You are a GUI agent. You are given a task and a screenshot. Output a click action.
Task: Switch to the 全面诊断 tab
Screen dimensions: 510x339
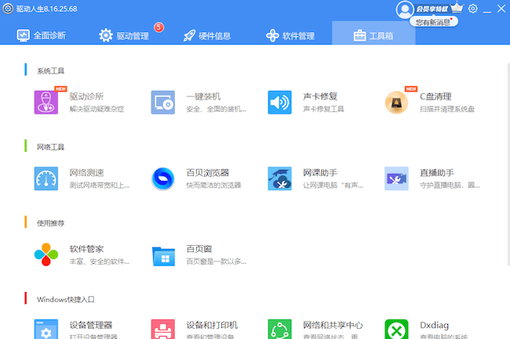(42, 35)
